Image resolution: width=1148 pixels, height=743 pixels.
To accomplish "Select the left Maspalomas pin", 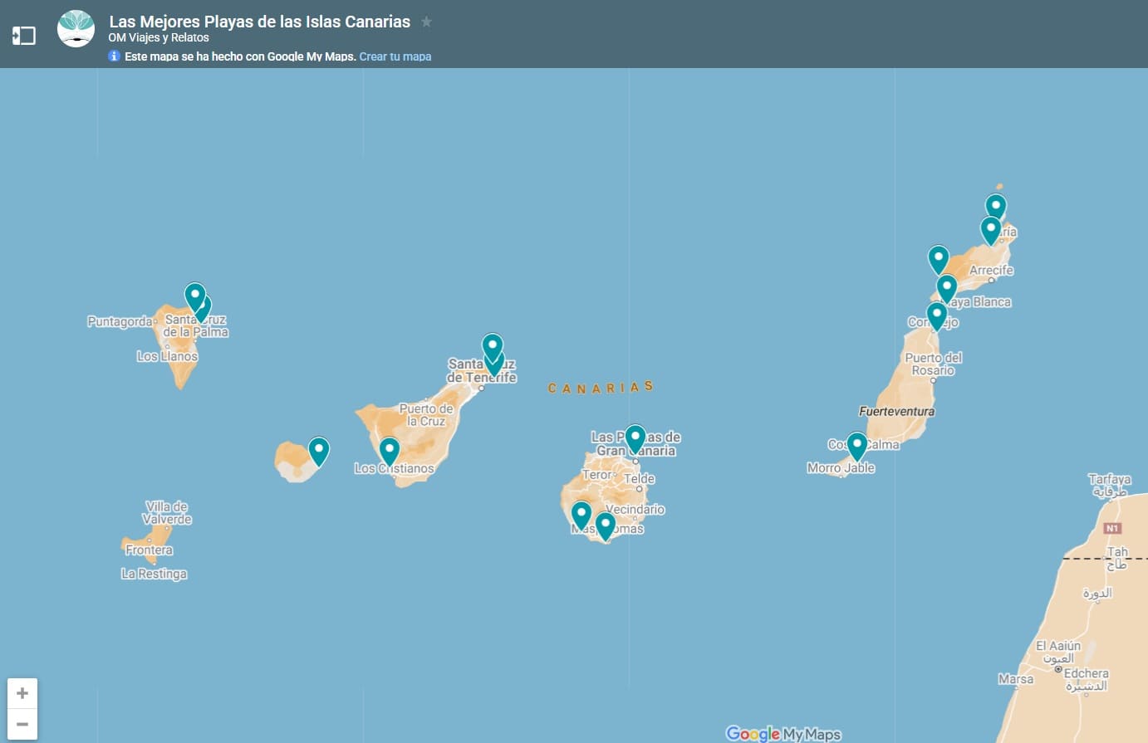I will pos(581,516).
